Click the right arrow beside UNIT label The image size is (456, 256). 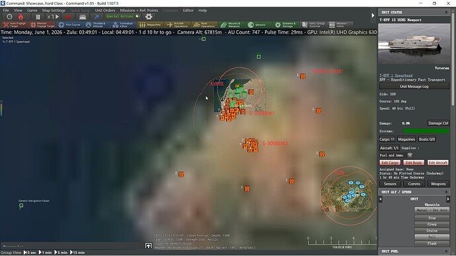point(448,199)
